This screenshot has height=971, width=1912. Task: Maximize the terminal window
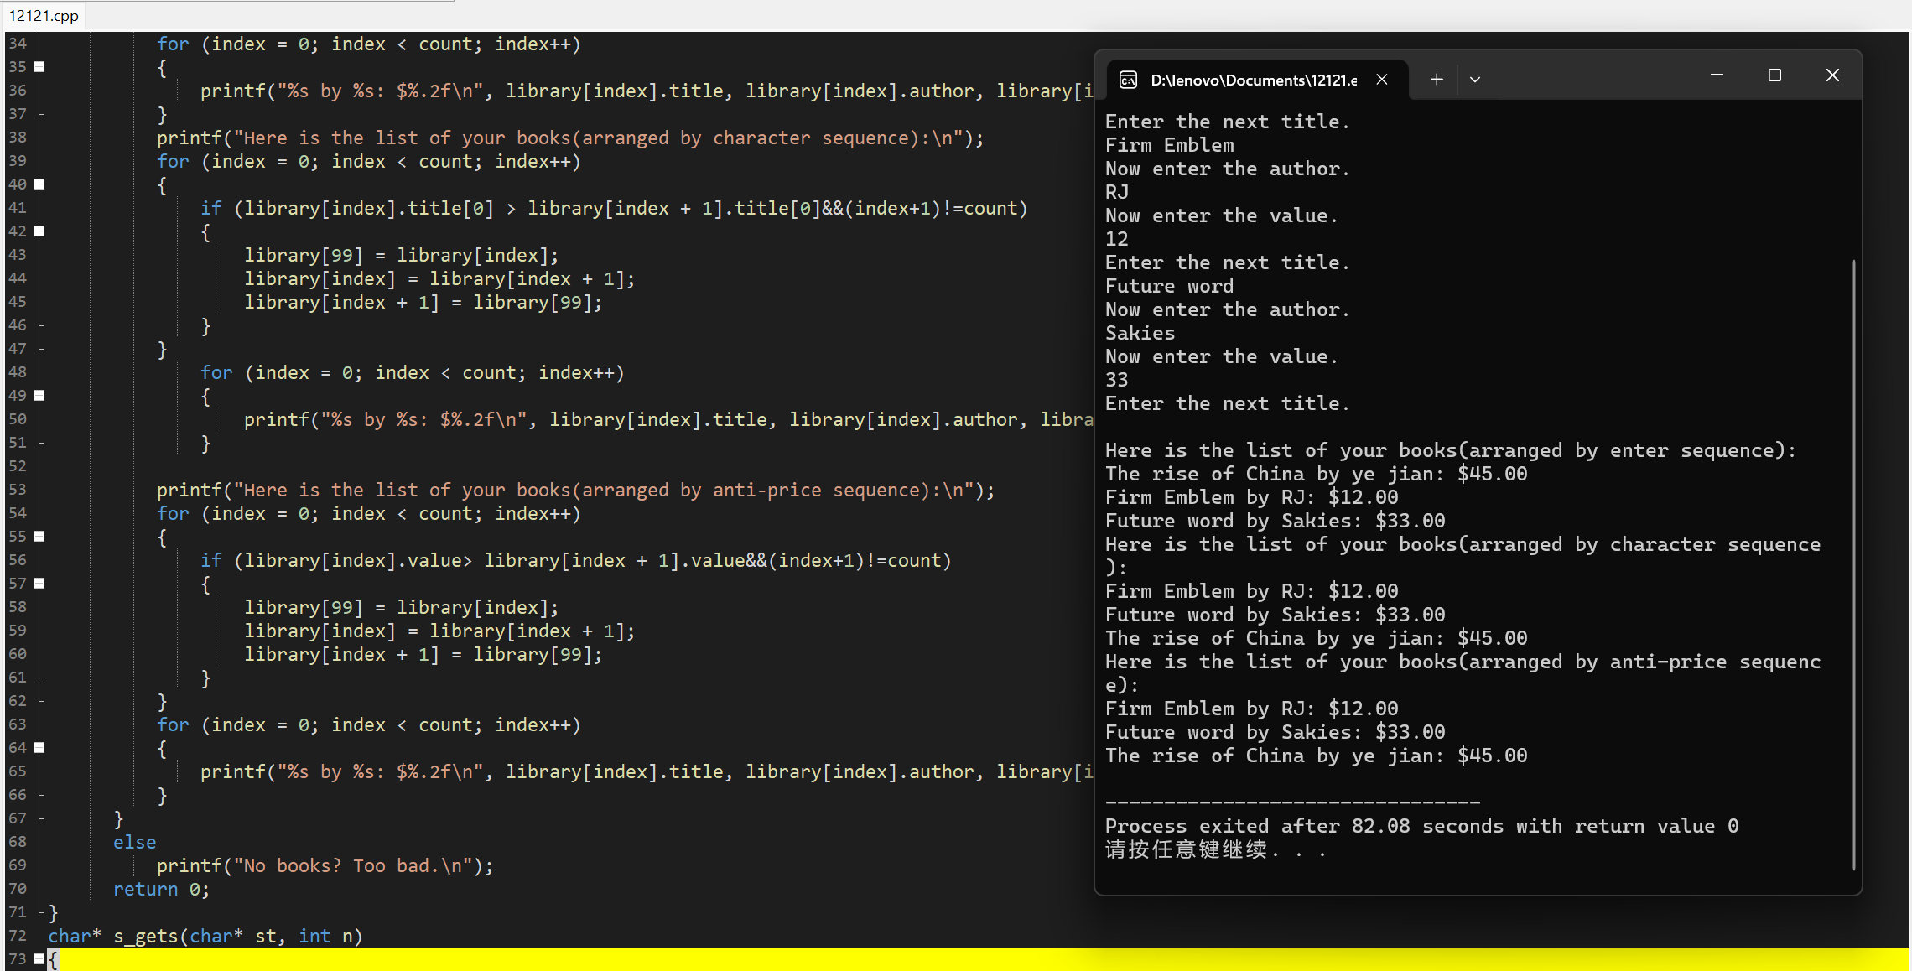click(x=1774, y=75)
